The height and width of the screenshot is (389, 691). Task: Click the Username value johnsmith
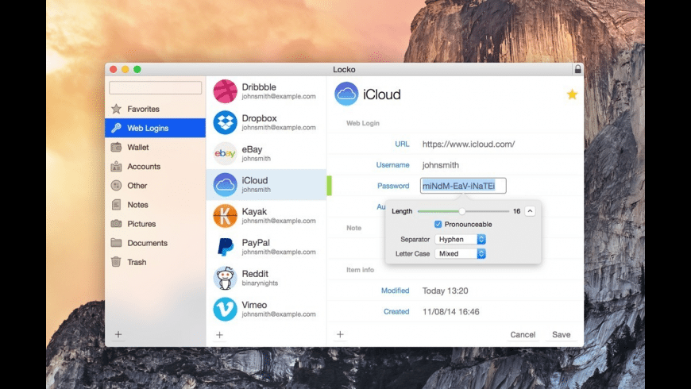tap(441, 165)
